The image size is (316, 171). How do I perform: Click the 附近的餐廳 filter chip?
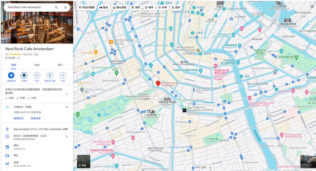pos(86,7)
